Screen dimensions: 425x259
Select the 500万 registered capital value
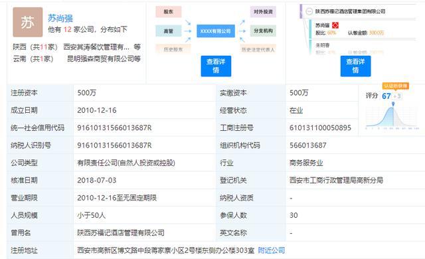tap(87, 93)
